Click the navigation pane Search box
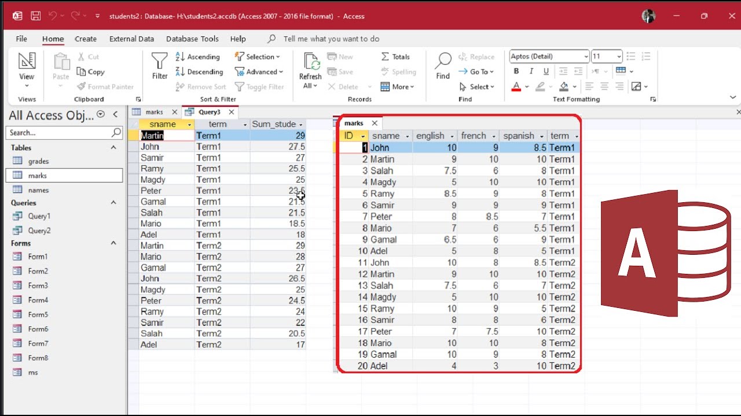Screen dimensions: 741x416 coord(65,132)
